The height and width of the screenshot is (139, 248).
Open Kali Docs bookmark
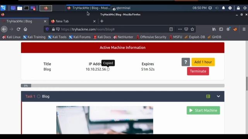tap(102, 37)
